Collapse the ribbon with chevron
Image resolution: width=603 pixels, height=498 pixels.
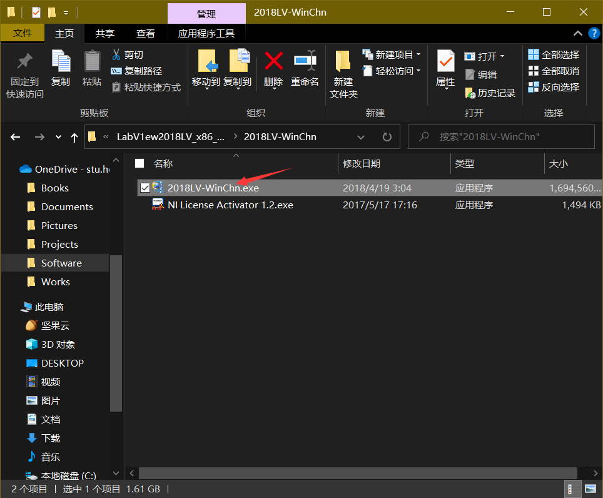[x=577, y=33]
